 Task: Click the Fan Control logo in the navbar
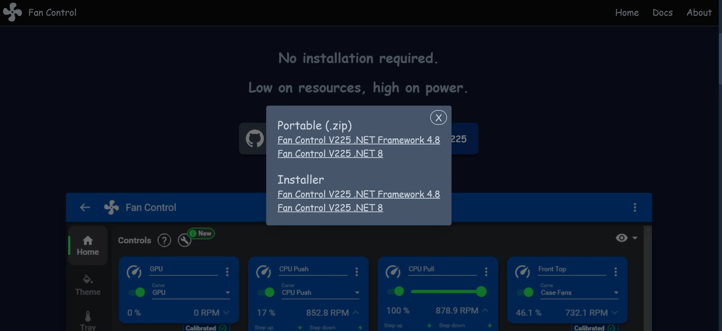[x=12, y=12]
